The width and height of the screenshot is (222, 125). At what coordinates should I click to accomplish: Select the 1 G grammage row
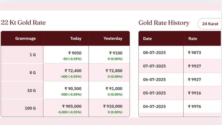pyautogui.click(x=65, y=54)
